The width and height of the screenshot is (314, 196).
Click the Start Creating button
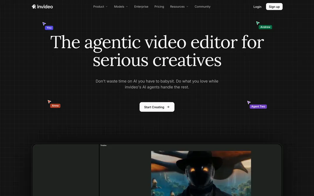click(x=157, y=107)
